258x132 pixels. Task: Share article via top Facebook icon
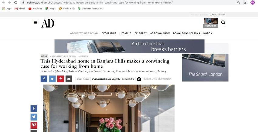tap(44, 79)
